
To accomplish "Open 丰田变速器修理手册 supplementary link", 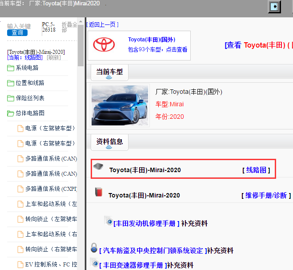I will [133, 265].
